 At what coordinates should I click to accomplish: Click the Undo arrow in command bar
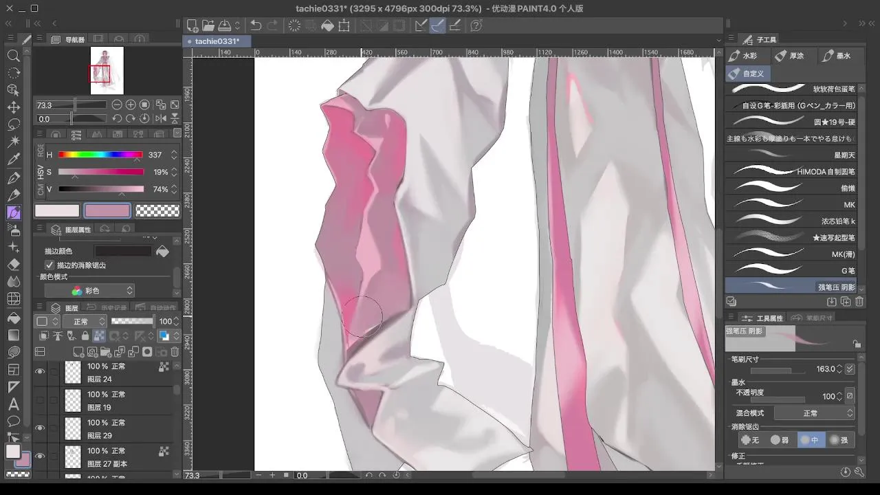click(256, 25)
